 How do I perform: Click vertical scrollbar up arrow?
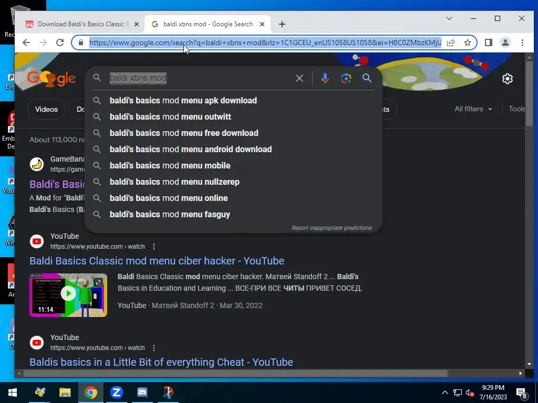pyautogui.click(x=529, y=57)
